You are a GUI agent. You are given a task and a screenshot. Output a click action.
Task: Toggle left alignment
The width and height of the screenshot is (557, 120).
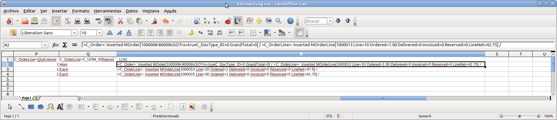click(x=141, y=33)
